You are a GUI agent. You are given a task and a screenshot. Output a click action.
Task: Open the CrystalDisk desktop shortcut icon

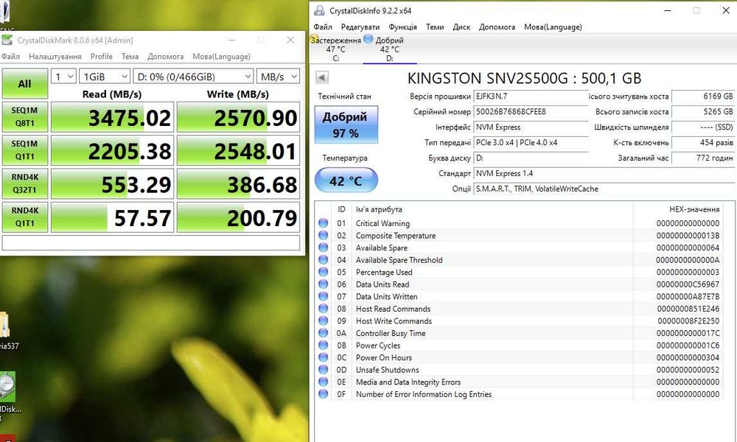click(x=7, y=387)
